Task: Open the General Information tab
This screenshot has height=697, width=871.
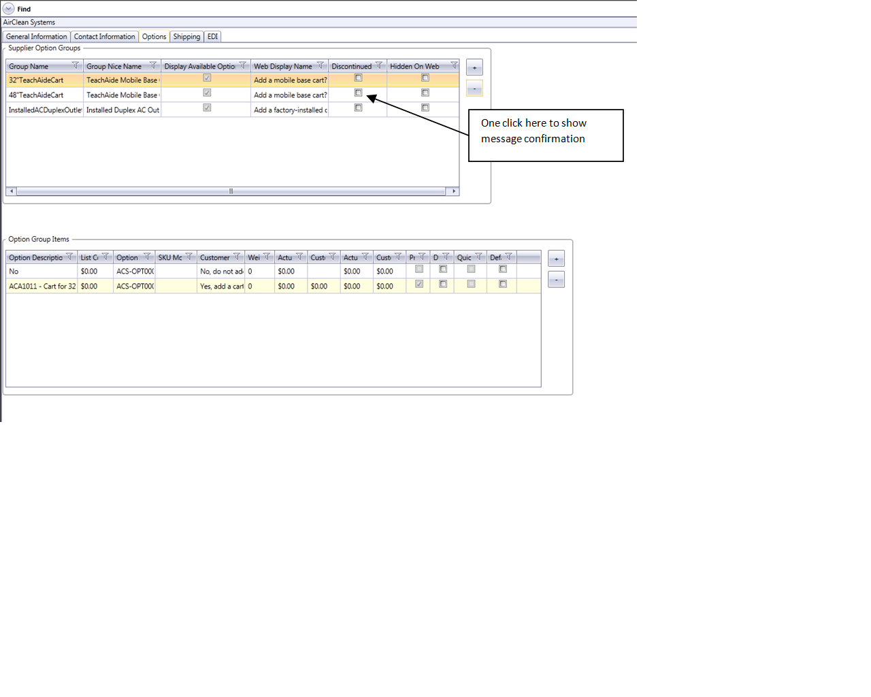Action: [x=37, y=37]
